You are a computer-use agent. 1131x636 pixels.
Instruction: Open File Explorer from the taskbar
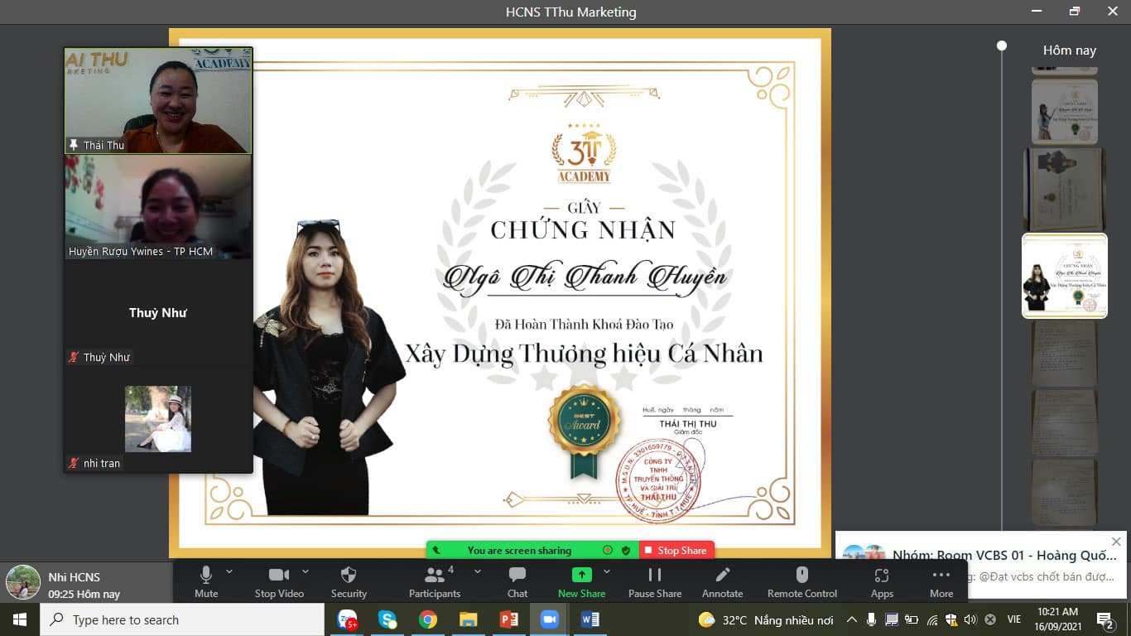point(468,619)
